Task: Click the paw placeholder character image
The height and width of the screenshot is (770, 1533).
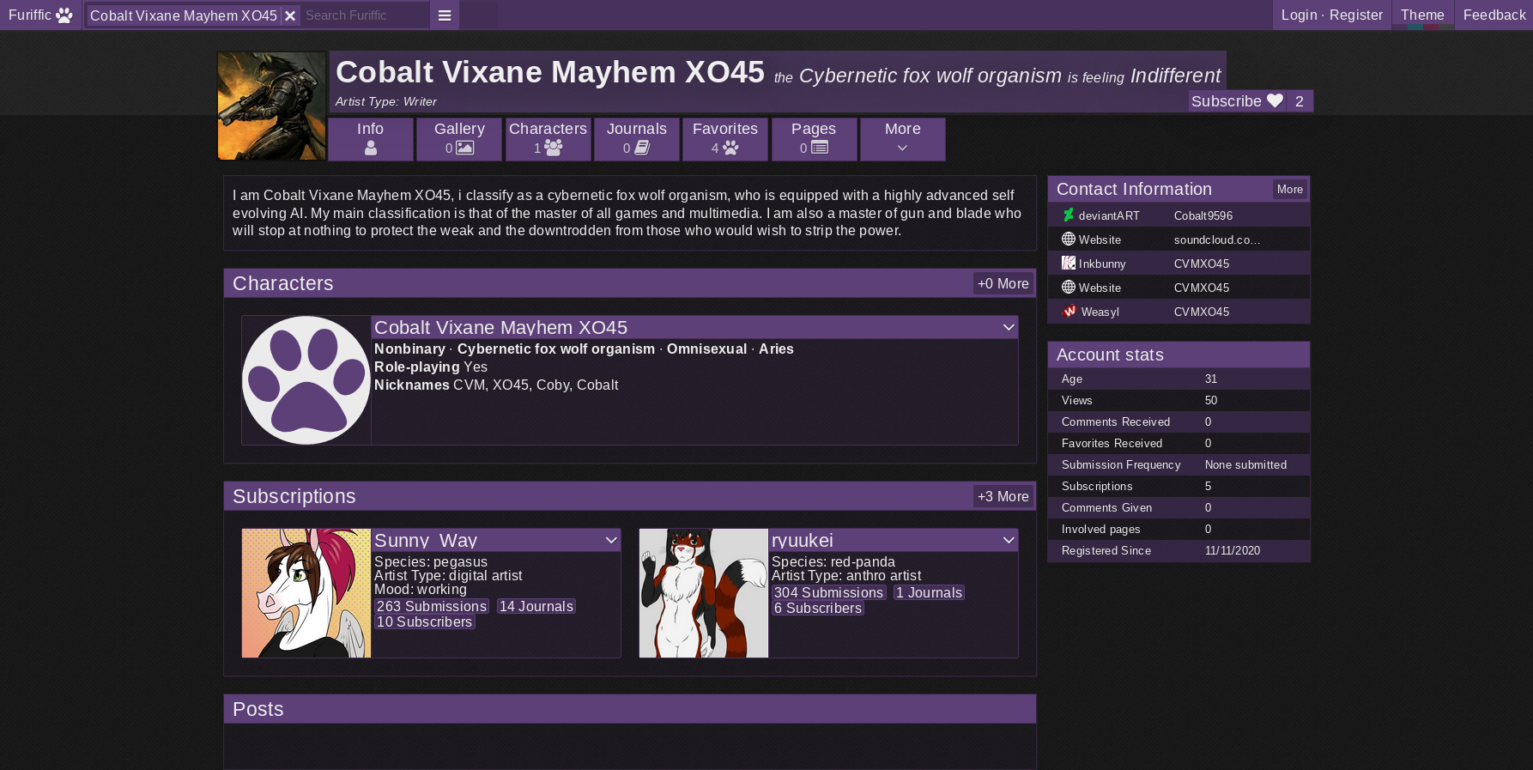Action: coord(306,380)
